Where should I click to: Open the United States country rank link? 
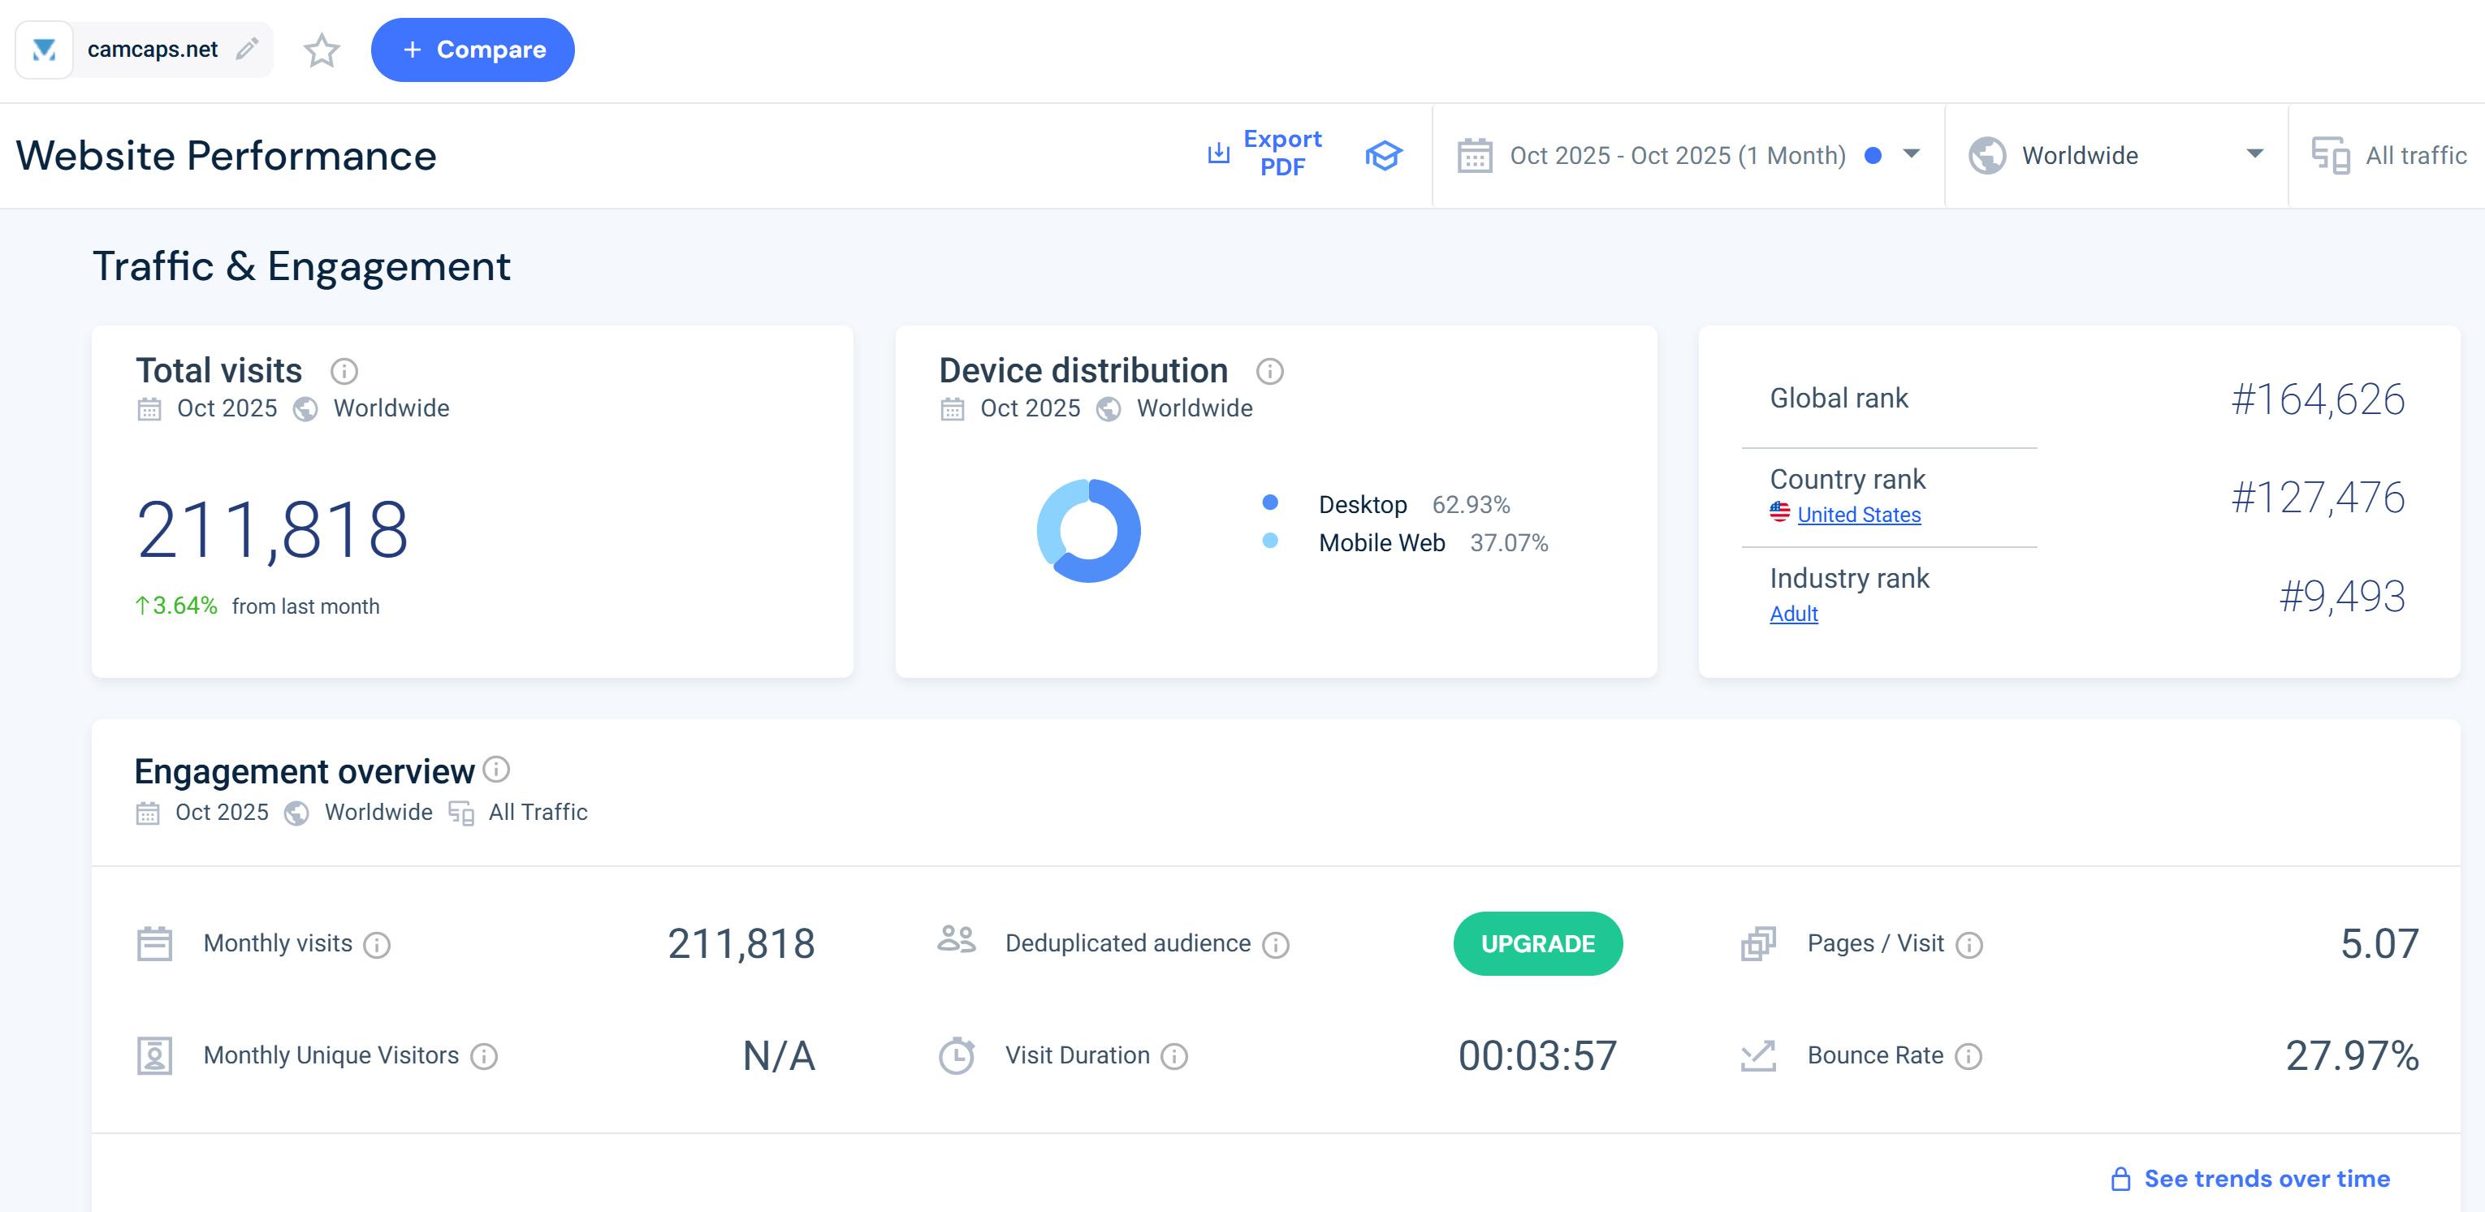pyautogui.click(x=1858, y=515)
